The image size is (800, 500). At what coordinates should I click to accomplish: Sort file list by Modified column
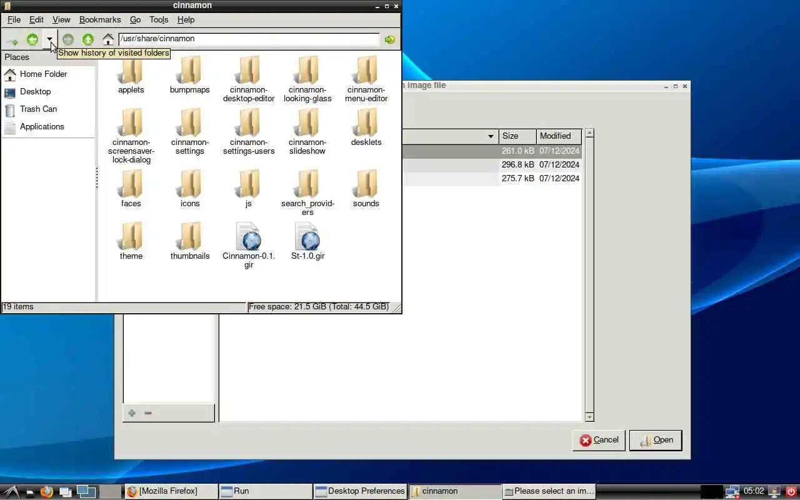pos(559,136)
